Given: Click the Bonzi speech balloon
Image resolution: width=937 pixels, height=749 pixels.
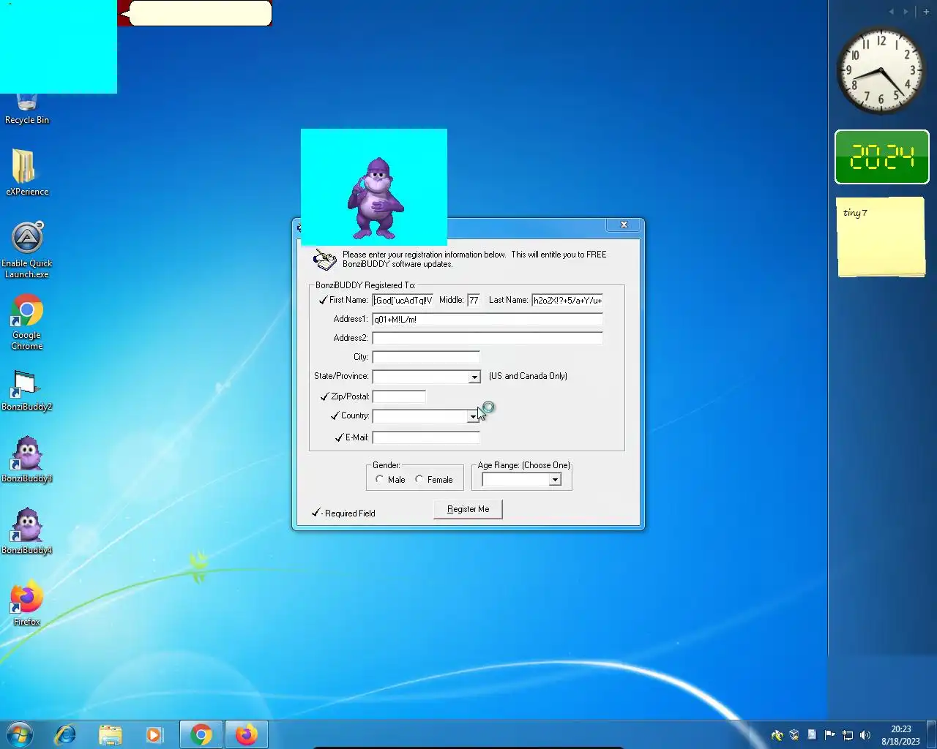Looking at the screenshot, I should pyautogui.click(x=200, y=13).
